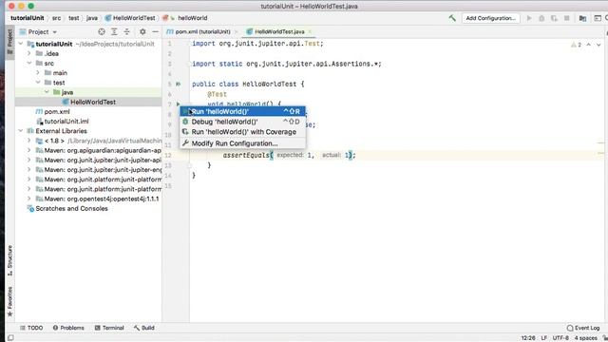Collapse the java folder under test
The image size is (608, 342).
pyautogui.click(x=47, y=92)
